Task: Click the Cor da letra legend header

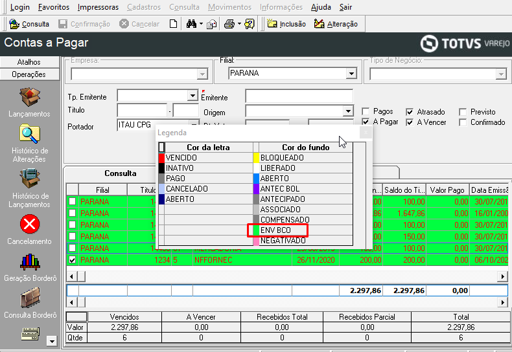Action: click(x=208, y=148)
